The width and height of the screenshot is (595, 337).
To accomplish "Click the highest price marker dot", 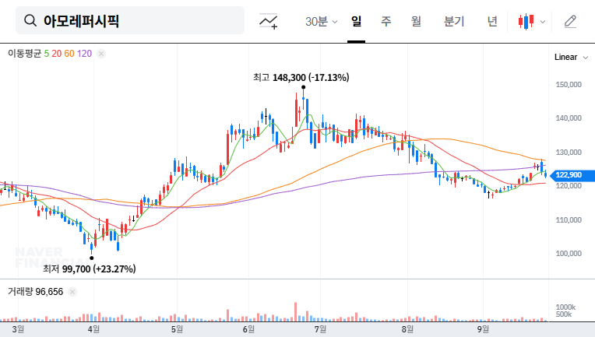I will tap(303, 87).
